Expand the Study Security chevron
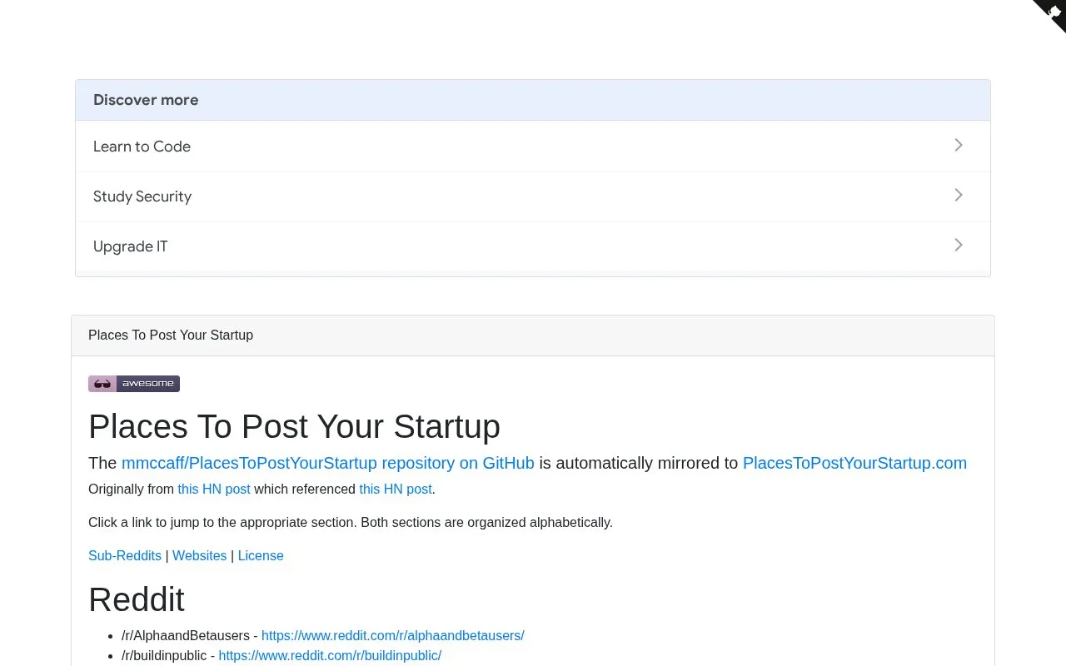The width and height of the screenshot is (1066, 666). [959, 195]
